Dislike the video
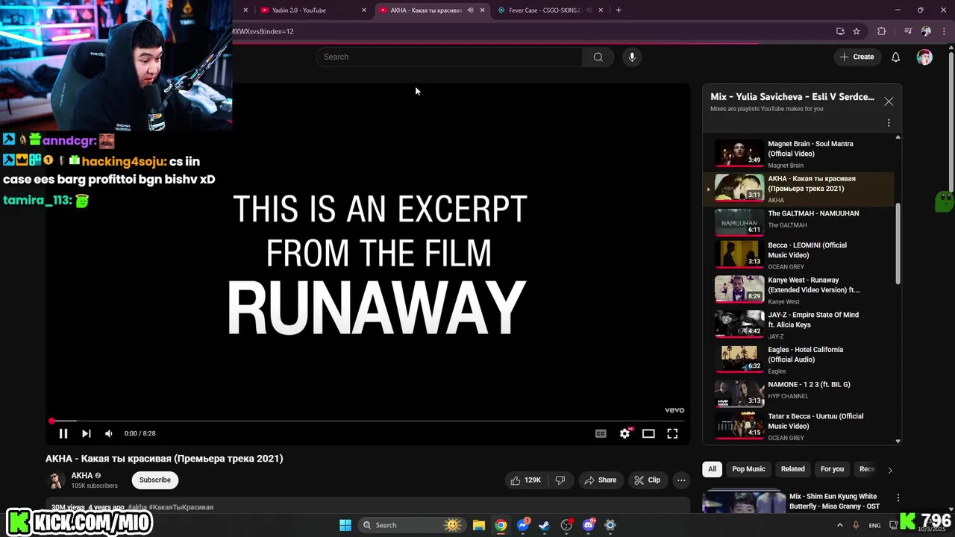The height and width of the screenshot is (537, 955). tap(560, 480)
